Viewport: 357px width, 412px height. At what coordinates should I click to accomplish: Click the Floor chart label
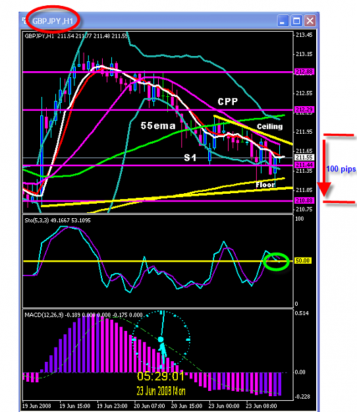265,185
